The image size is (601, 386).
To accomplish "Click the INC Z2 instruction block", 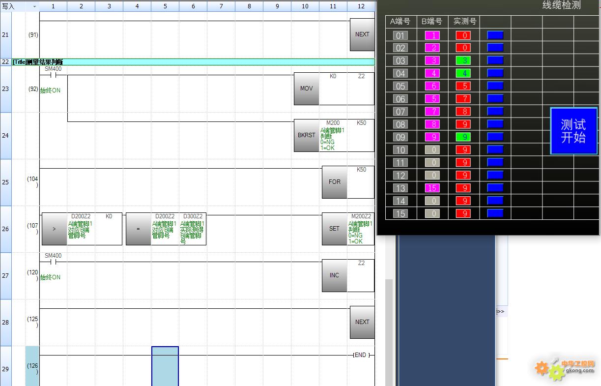I will coord(334,275).
